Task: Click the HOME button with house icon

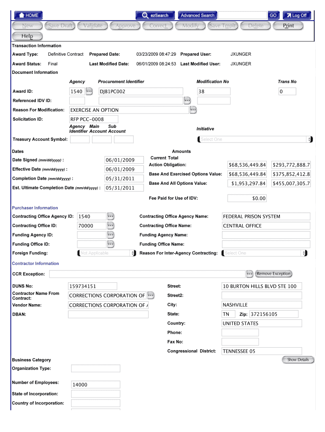Action: (x=28, y=15)
